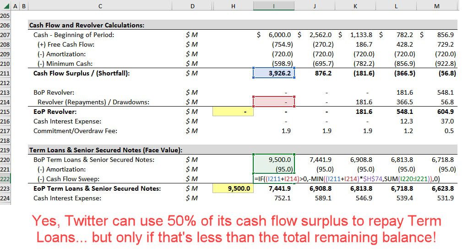Select column H header
The width and height of the screenshot is (468, 252).
[233, 6]
